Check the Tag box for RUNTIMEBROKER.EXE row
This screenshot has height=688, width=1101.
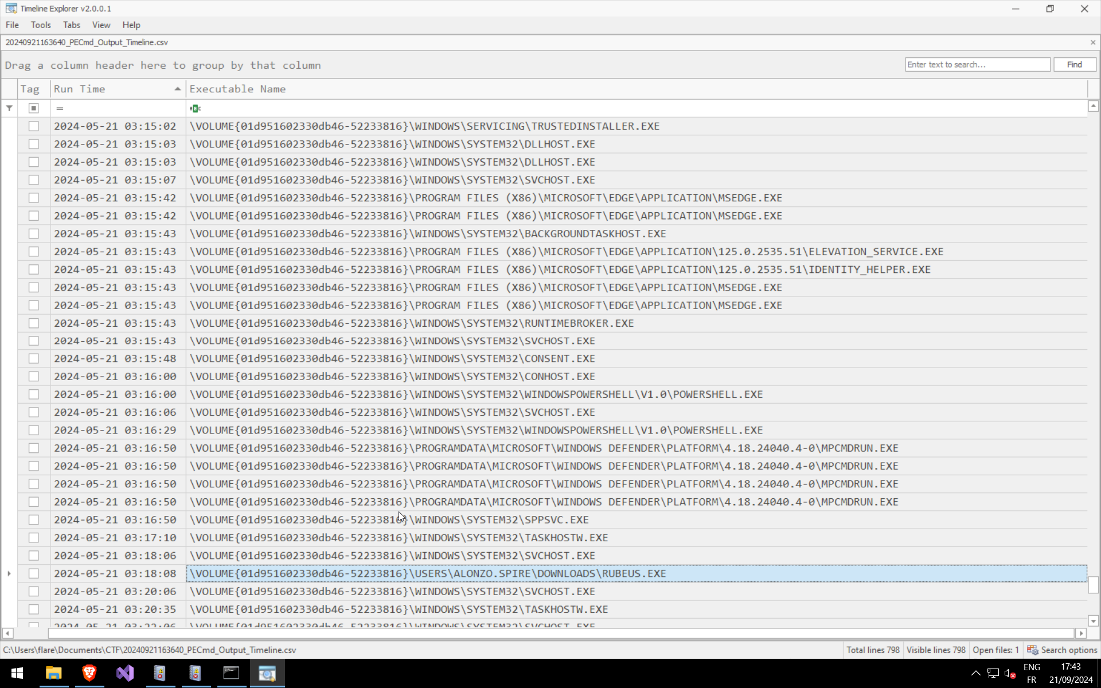click(x=34, y=323)
